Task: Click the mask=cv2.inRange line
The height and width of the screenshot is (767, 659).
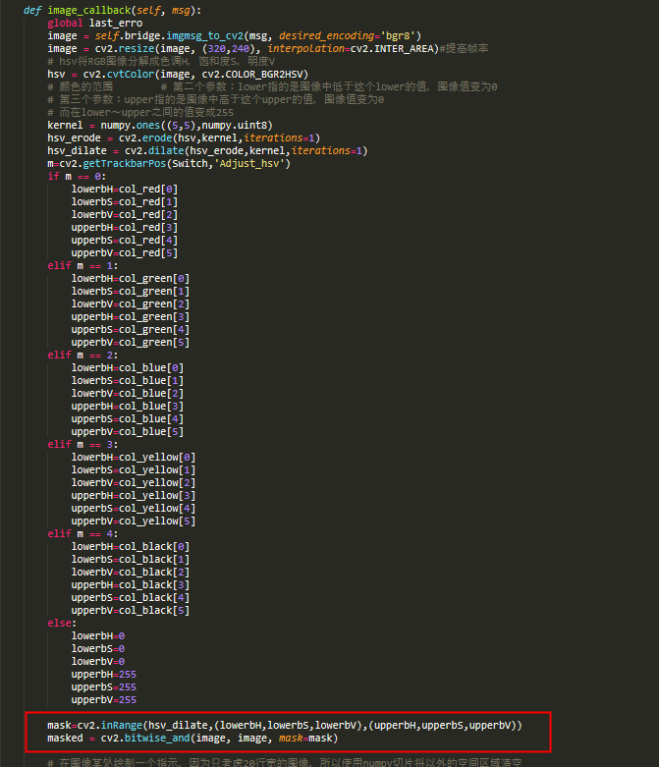Action: [285, 726]
